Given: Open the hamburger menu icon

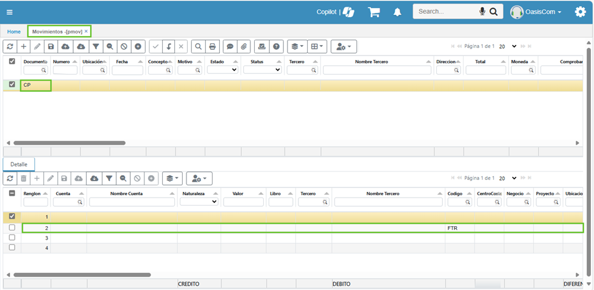Looking at the screenshot, I should (x=10, y=12).
